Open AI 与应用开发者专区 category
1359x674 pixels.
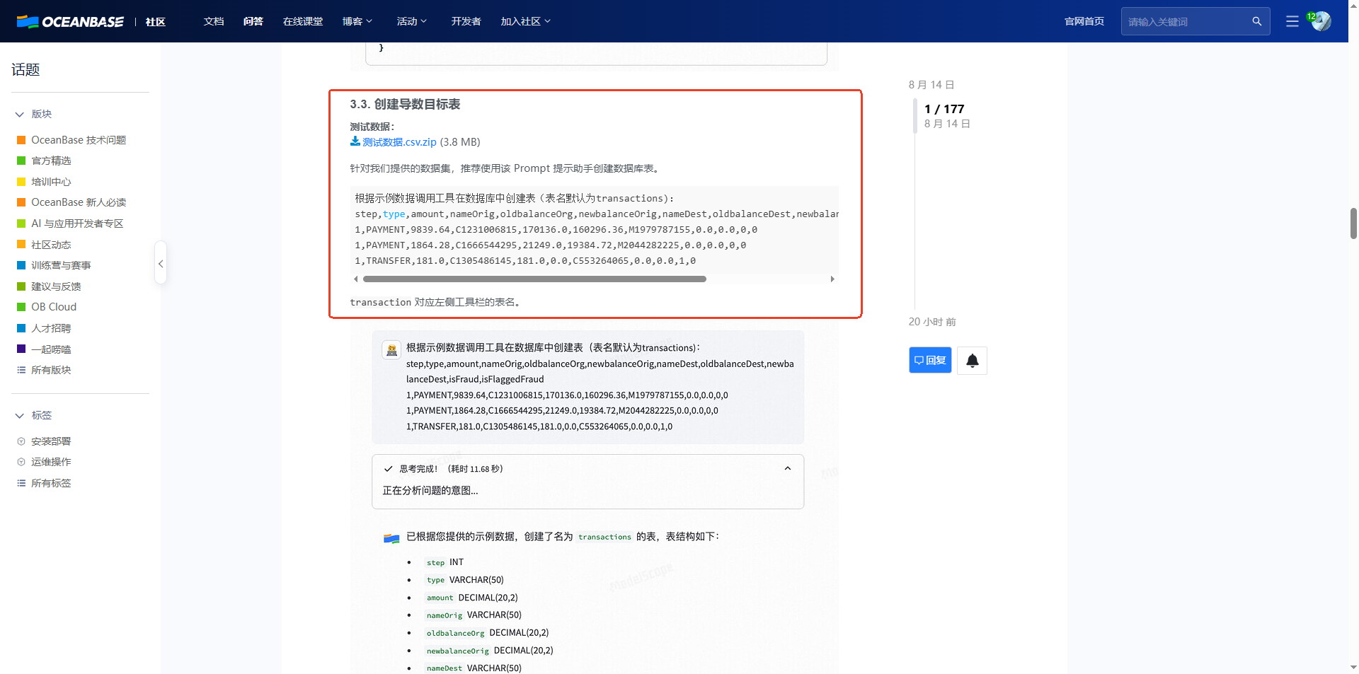[77, 223]
